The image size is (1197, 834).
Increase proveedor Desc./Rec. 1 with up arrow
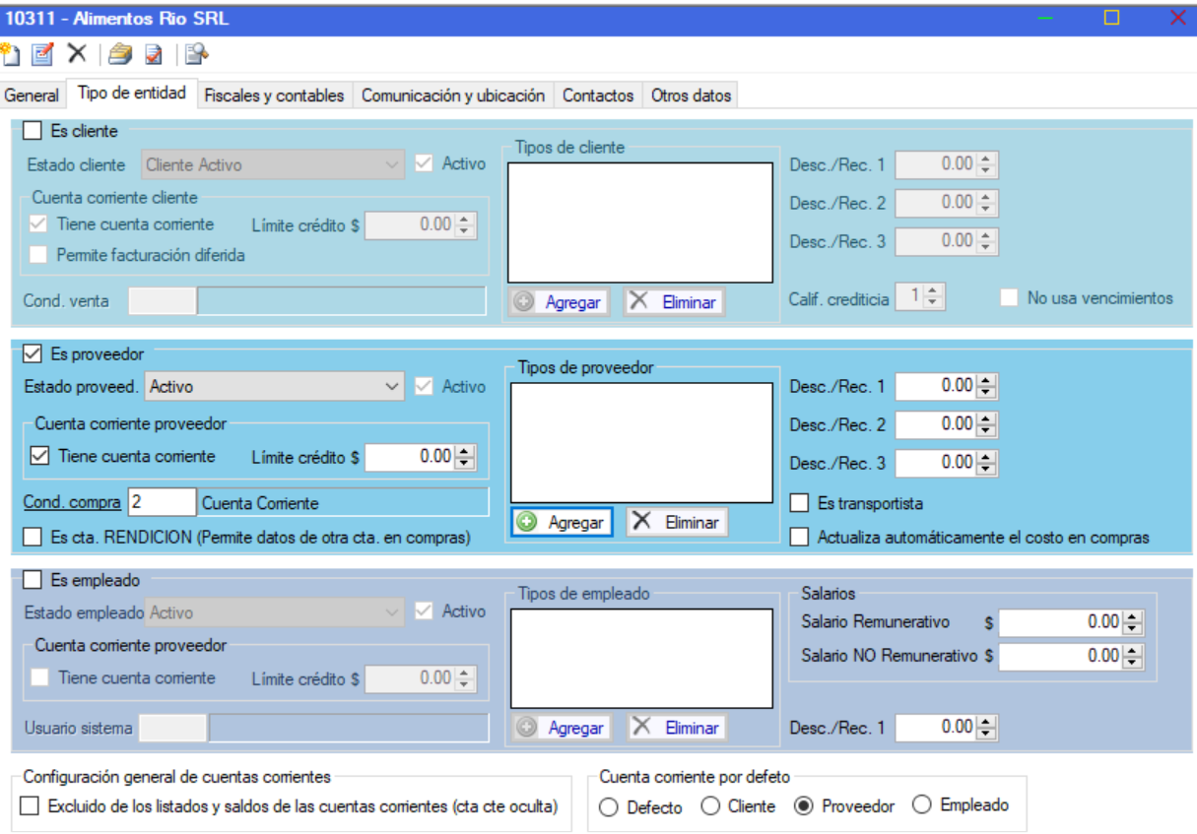click(988, 380)
